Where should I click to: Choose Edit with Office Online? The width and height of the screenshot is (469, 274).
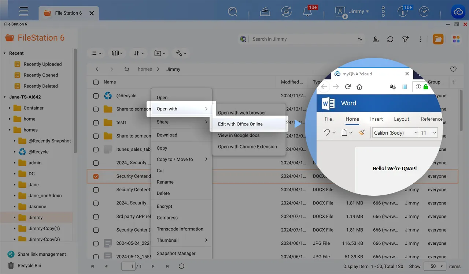(x=248, y=124)
